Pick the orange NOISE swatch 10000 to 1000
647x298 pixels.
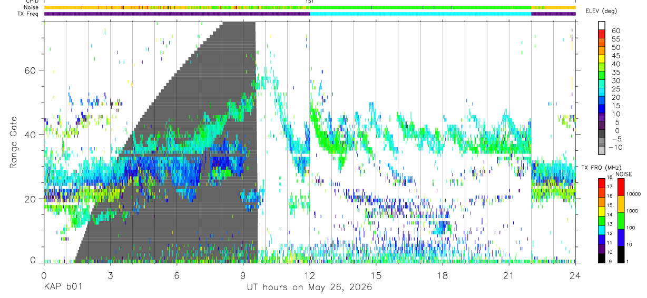(x=621, y=204)
